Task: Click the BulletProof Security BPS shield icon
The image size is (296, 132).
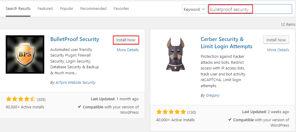Action: coord(25,54)
